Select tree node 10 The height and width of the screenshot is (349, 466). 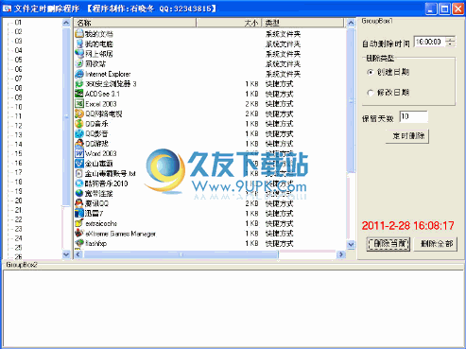pos(18,107)
